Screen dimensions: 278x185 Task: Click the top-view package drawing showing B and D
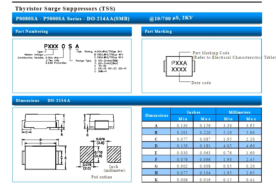44,154
